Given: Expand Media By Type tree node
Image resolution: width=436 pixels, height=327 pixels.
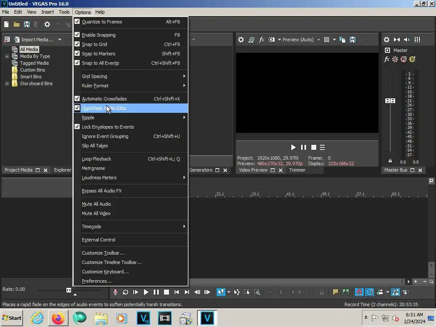Looking at the screenshot, I should [x=7, y=56].
